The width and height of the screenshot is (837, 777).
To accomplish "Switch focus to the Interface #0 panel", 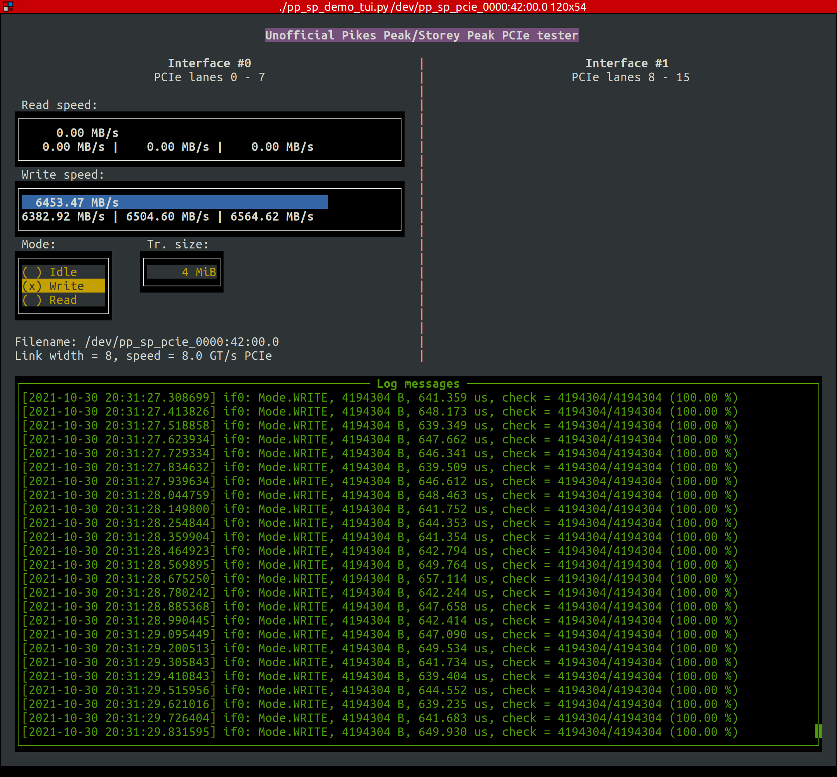I will [x=210, y=63].
